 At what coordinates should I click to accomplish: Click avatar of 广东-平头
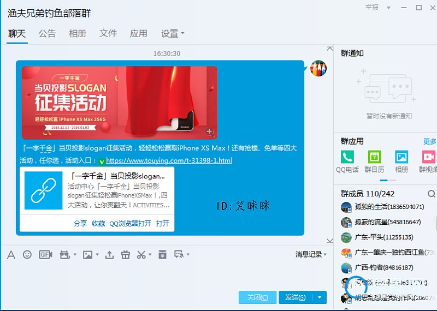346,237
